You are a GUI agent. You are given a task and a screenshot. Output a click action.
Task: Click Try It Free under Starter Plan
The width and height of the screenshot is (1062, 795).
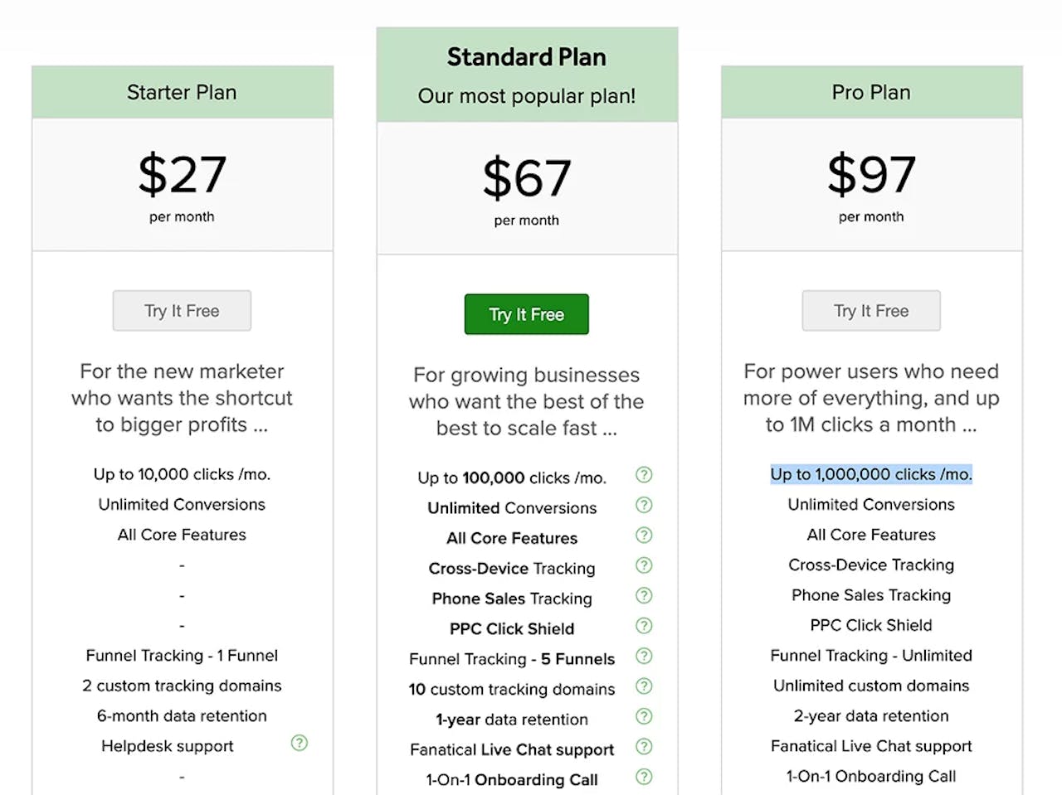[x=182, y=311]
